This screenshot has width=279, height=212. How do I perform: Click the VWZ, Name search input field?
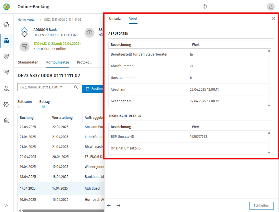pos(48,87)
